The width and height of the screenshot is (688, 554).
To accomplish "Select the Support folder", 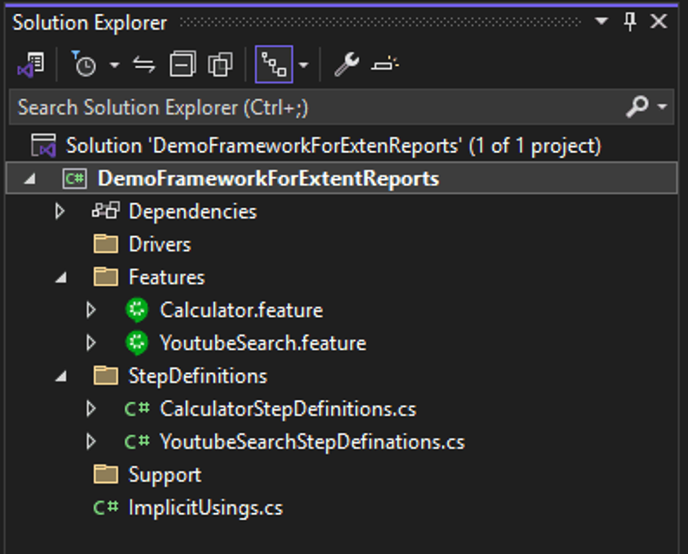I will click(165, 475).
